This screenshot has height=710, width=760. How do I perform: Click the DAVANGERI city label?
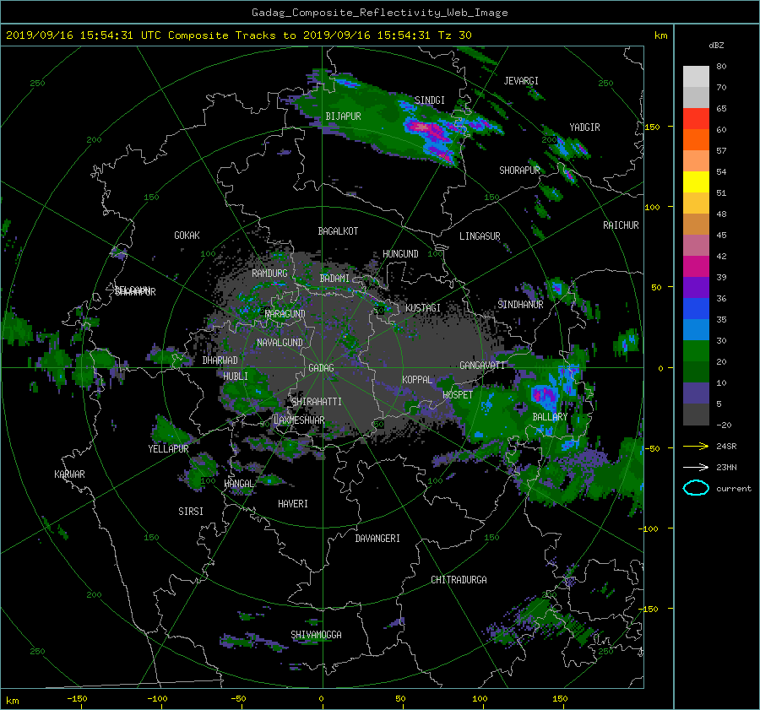pos(377,539)
